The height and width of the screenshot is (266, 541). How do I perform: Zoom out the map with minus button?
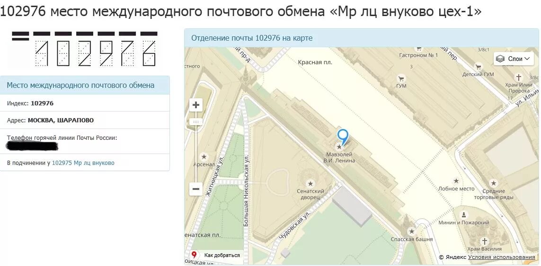pyautogui.click(x=196, y=189)
